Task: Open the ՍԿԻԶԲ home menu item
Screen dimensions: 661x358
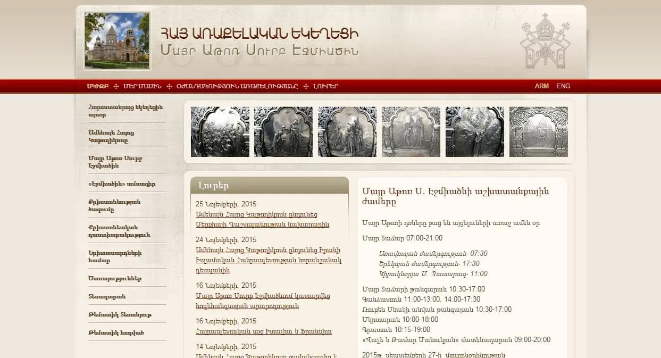Action: 98,86
